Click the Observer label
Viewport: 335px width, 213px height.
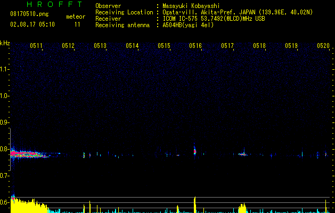[108, 6]
